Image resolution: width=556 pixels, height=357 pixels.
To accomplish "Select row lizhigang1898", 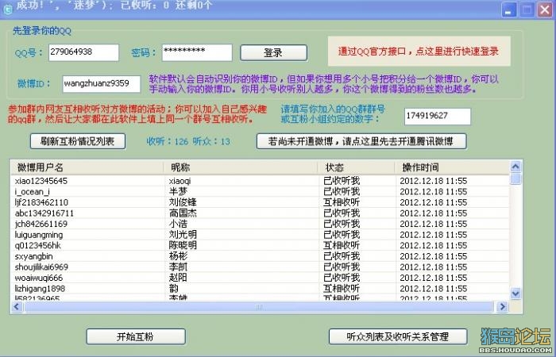I will point(260,289).
